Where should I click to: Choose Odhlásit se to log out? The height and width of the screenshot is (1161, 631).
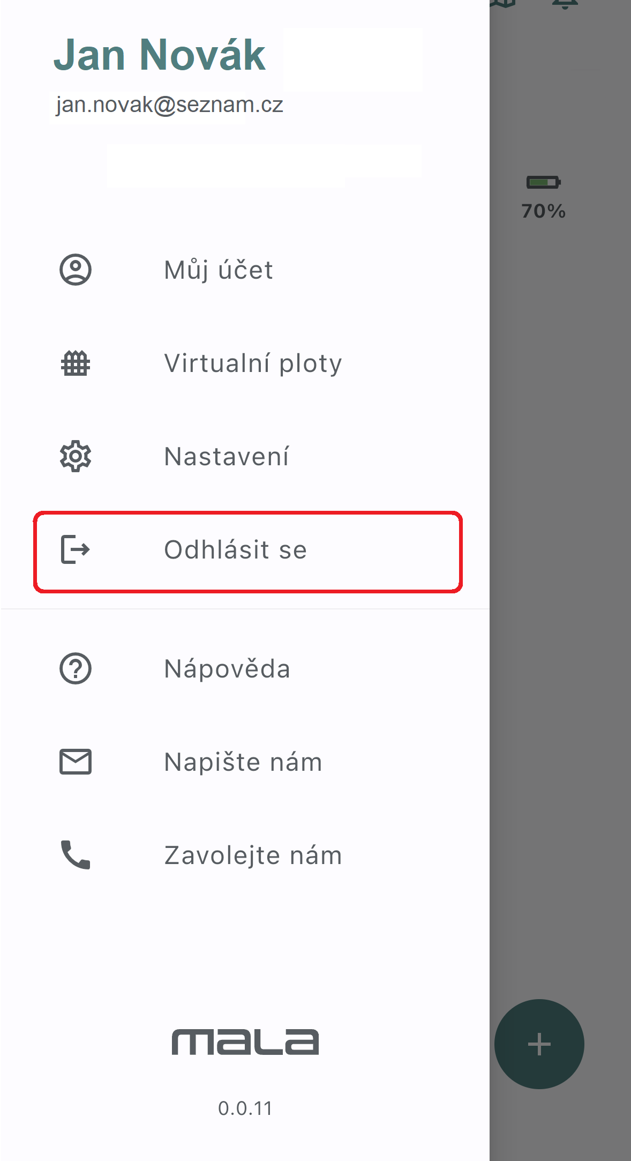(247, 552)
